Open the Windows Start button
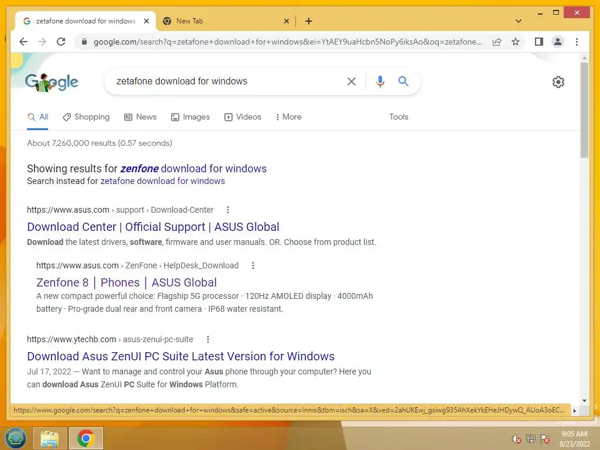Viewport: 600px width, 450px height. (x=15, y=438)
